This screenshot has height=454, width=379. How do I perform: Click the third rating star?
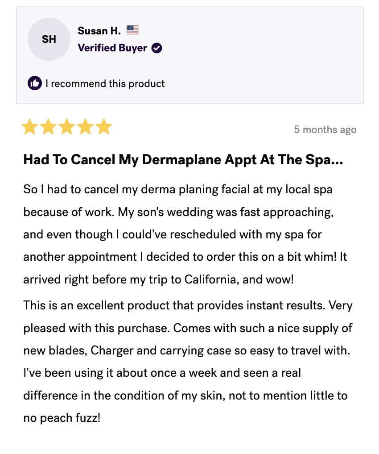[x=67, y=127]
